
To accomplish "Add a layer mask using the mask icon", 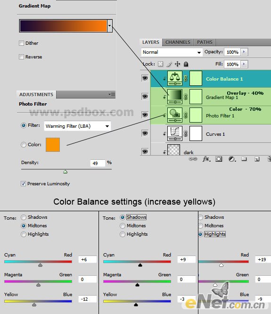I will pos(219,159).
